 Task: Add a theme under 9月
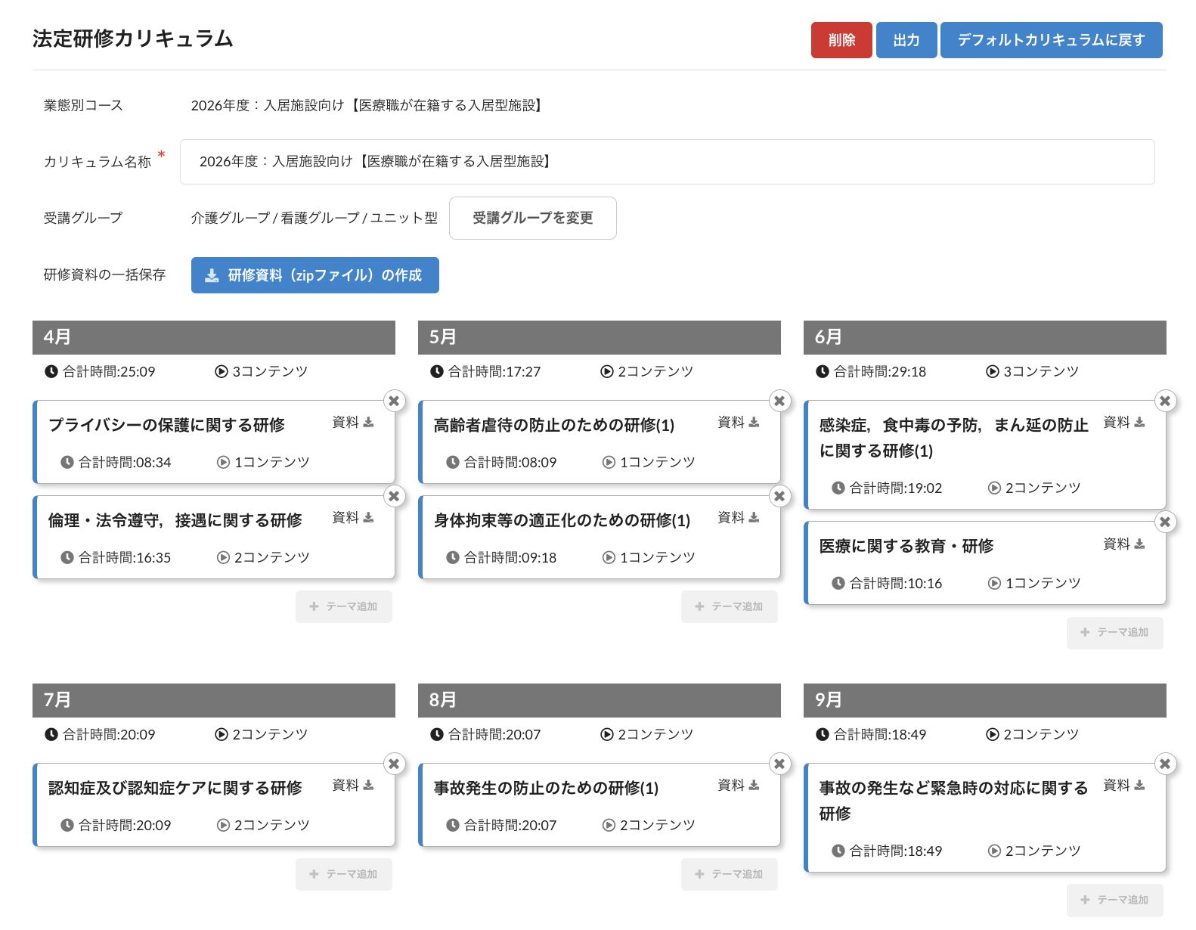[1115, 900]
